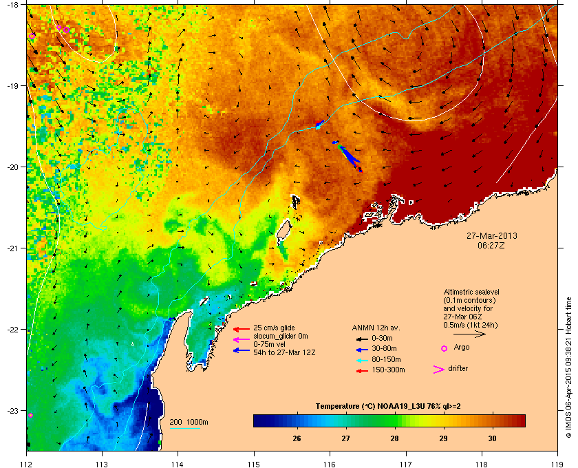Click the drifter legend label
This screenshot has width=578, height=468.
point(458,368)
